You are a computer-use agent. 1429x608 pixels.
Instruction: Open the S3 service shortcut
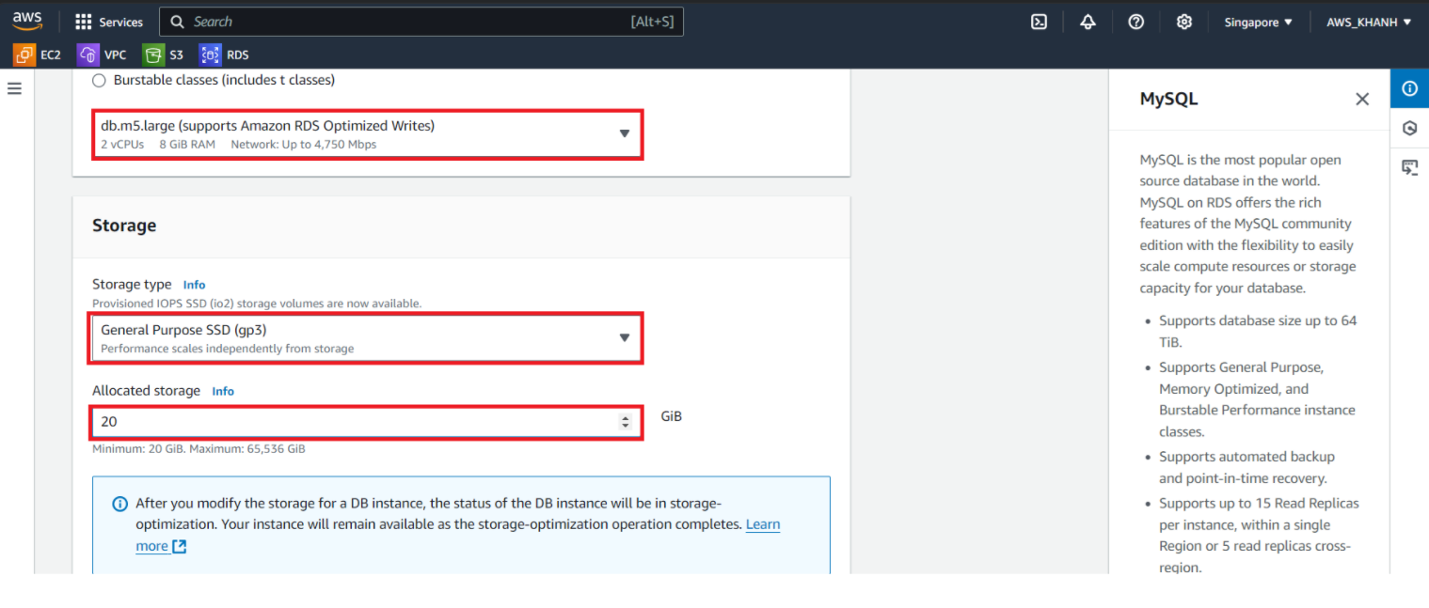tap(164, 55)
